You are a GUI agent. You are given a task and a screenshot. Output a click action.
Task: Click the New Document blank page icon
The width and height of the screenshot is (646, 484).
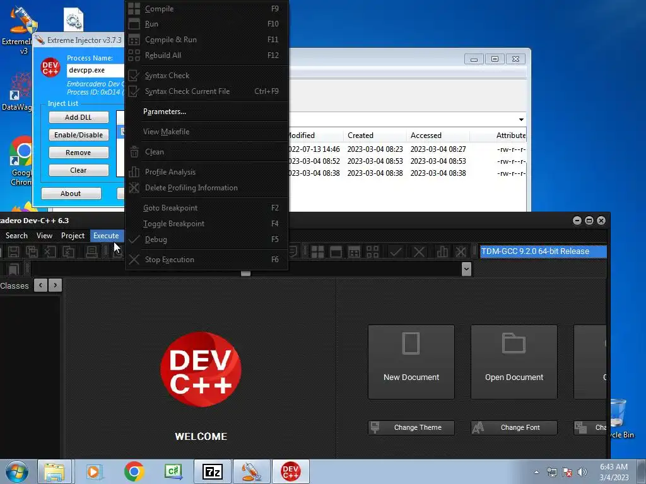tap(411, 343)
